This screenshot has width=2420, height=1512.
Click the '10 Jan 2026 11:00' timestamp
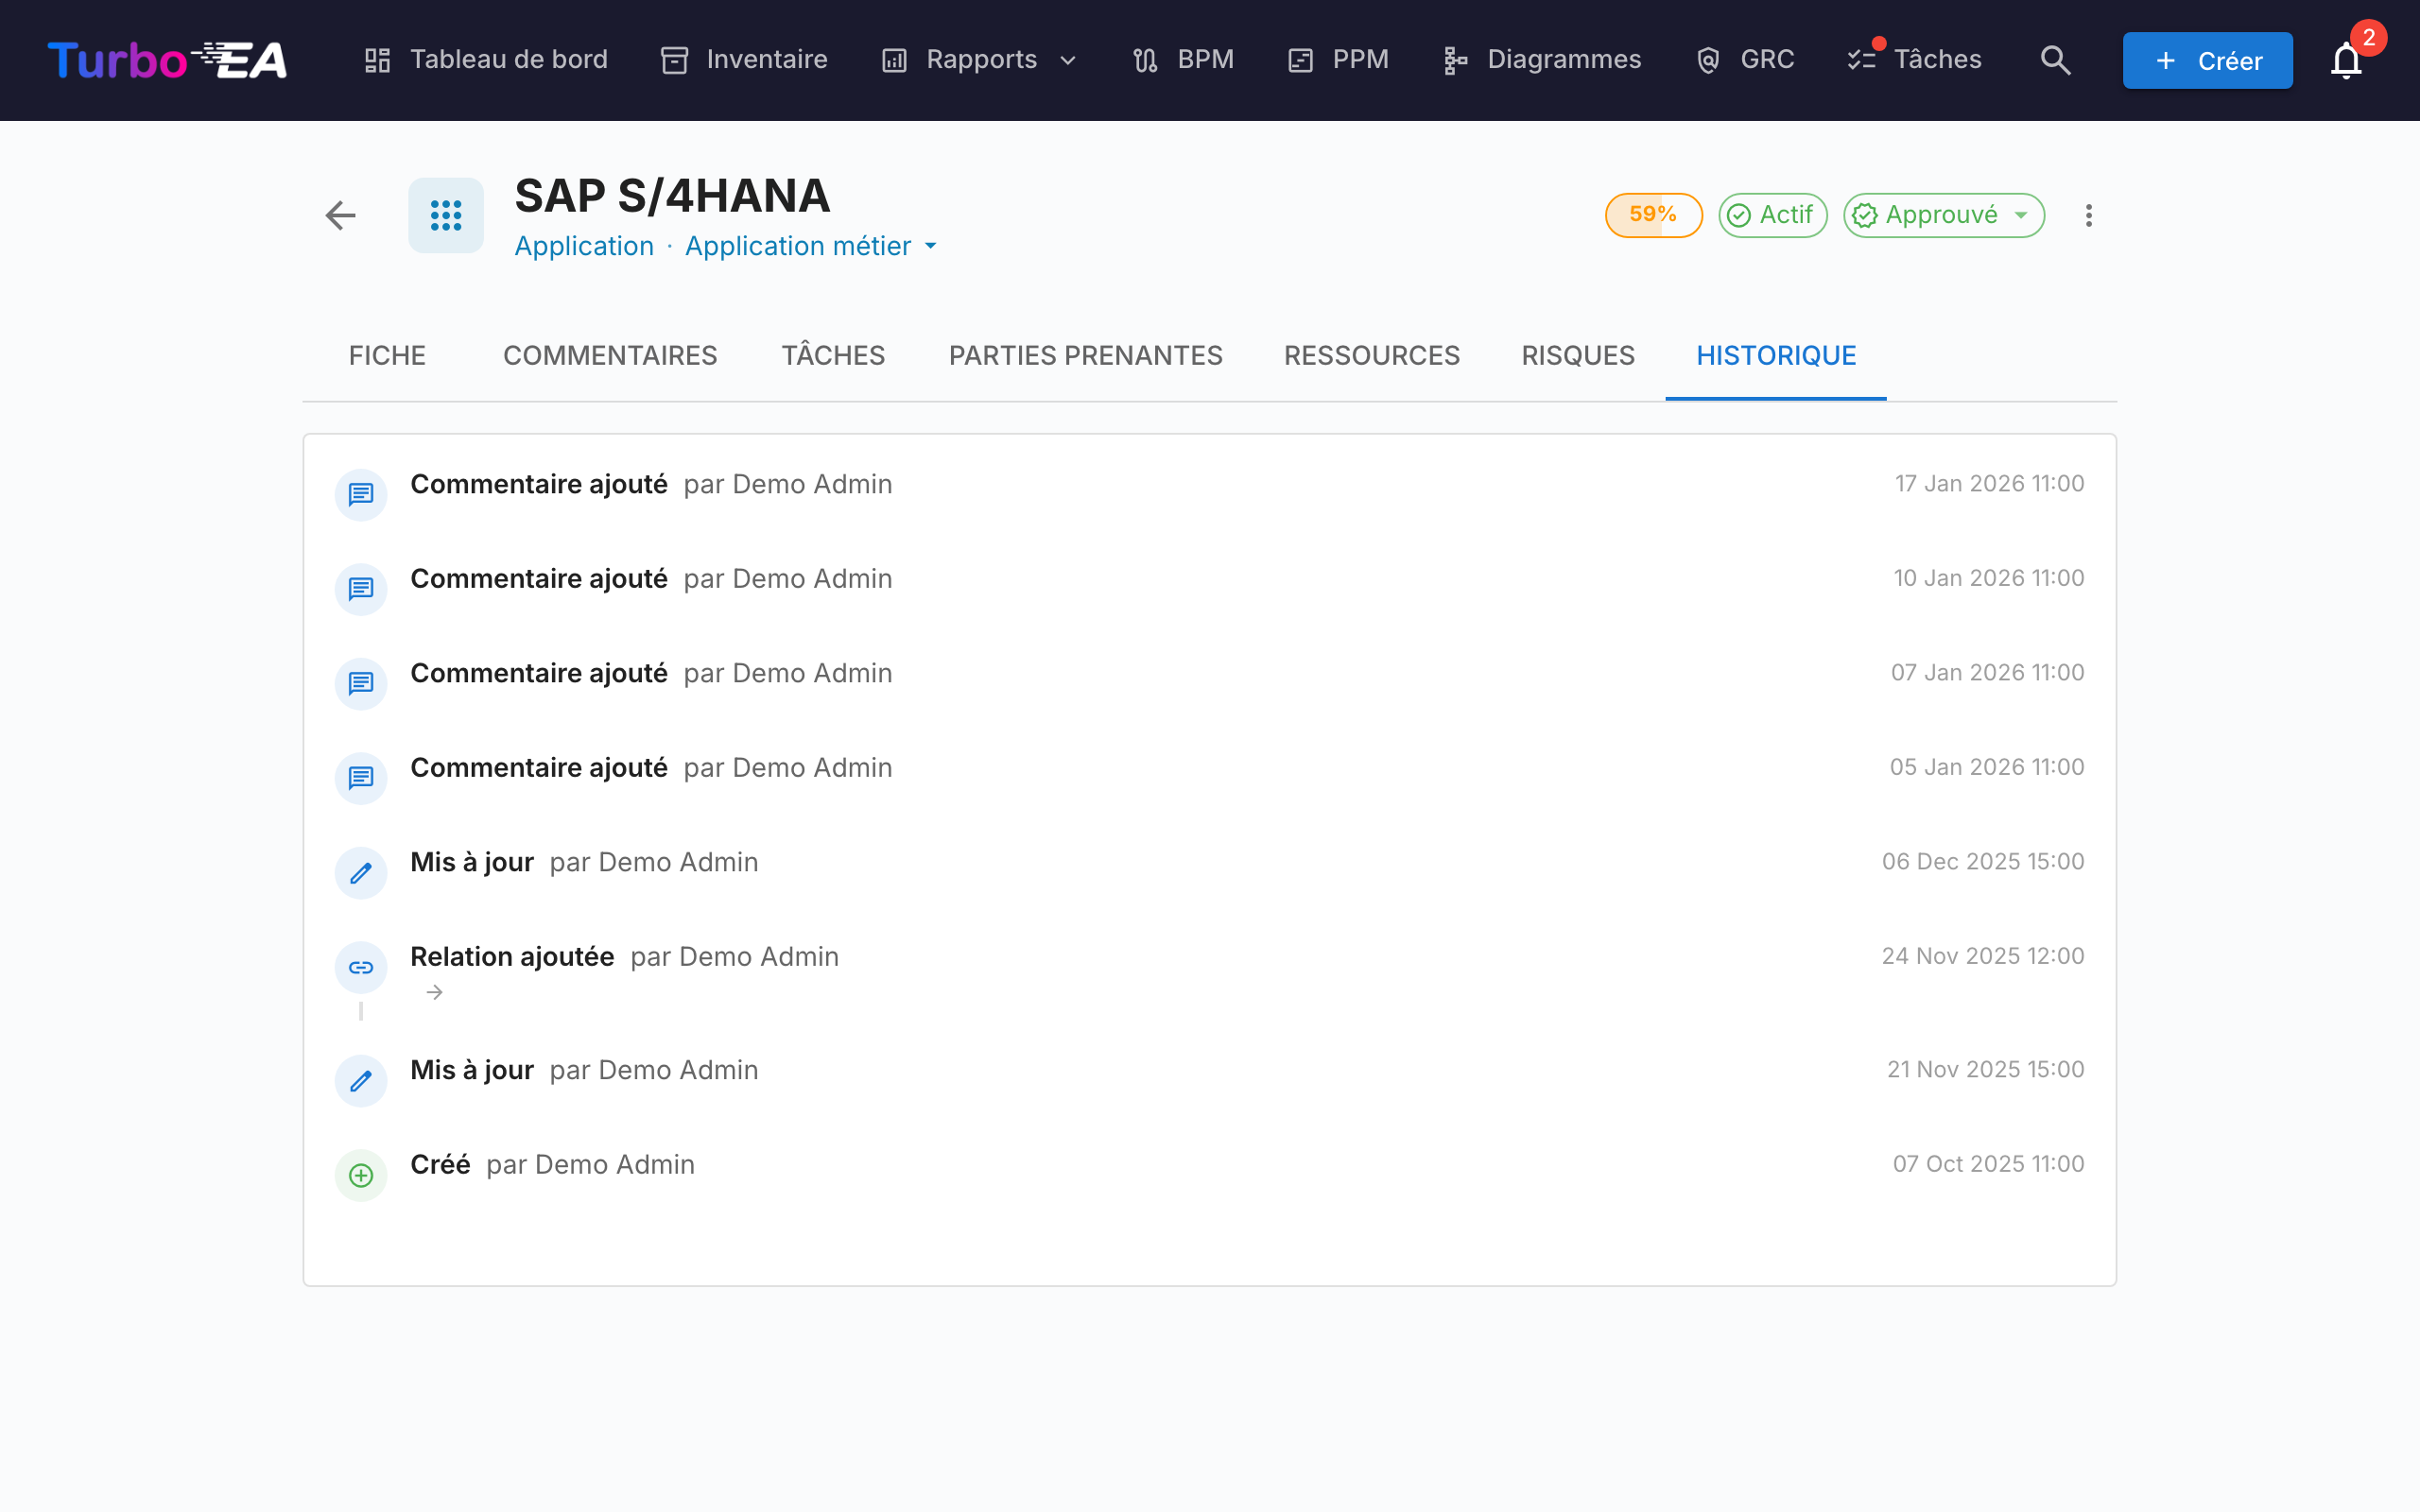[x=1988, y=578]
